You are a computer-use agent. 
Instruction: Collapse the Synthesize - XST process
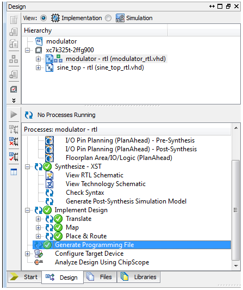28,166
